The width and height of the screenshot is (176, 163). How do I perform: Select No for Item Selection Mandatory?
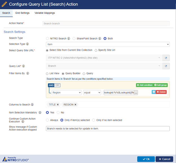58,112
